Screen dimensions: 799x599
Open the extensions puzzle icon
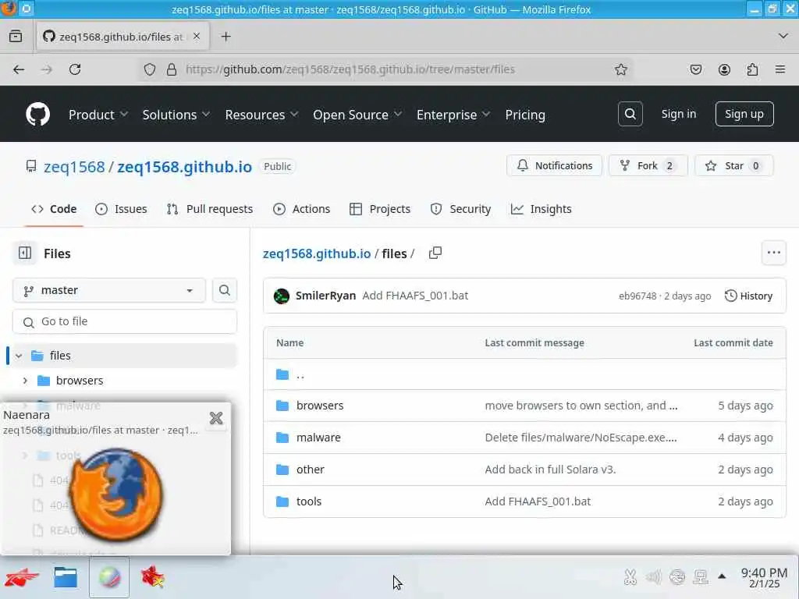click(752, 69)
